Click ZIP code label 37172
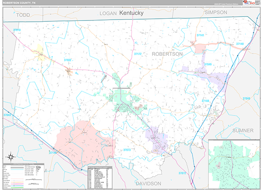The height and width of the screenshot is (190, 262). [x=138, y=54]
